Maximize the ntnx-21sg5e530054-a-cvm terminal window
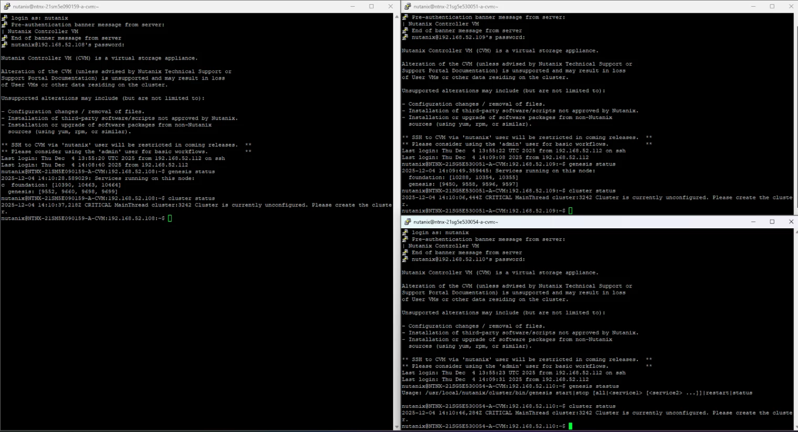This screenshot has width=798, height=432. tap(772, 222)
